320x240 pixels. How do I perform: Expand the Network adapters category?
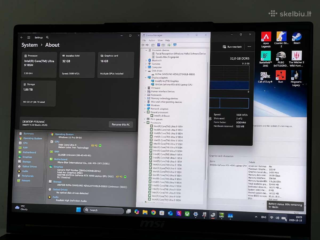click(x=145, y=109)
